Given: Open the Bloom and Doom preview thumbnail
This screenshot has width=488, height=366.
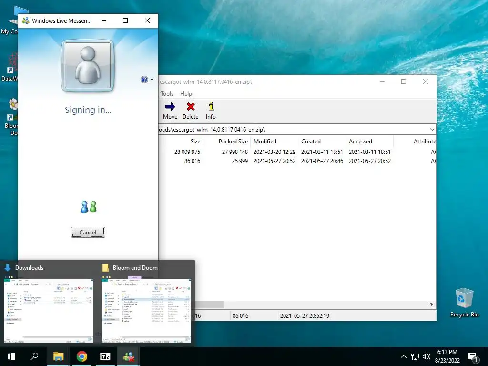Looking at the screenshot, I should click(146, 310).
